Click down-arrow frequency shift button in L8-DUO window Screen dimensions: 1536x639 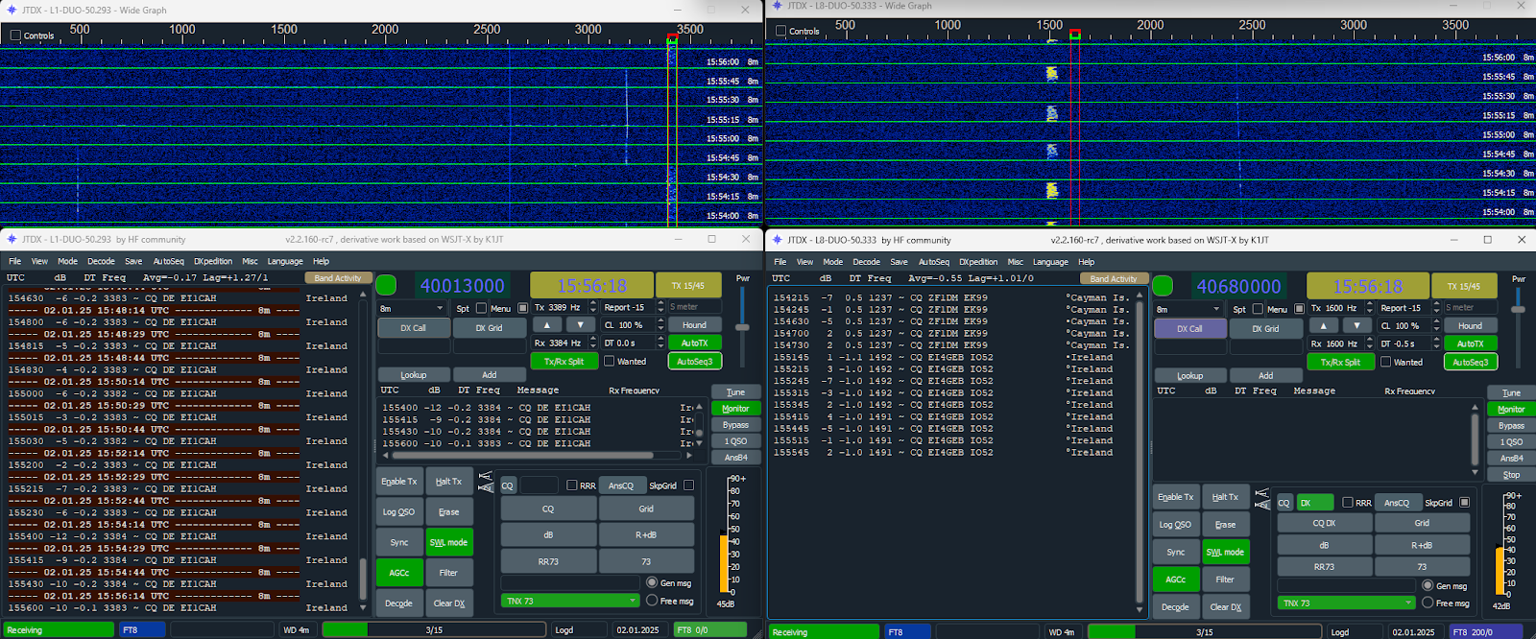(x=1357, y=326)
